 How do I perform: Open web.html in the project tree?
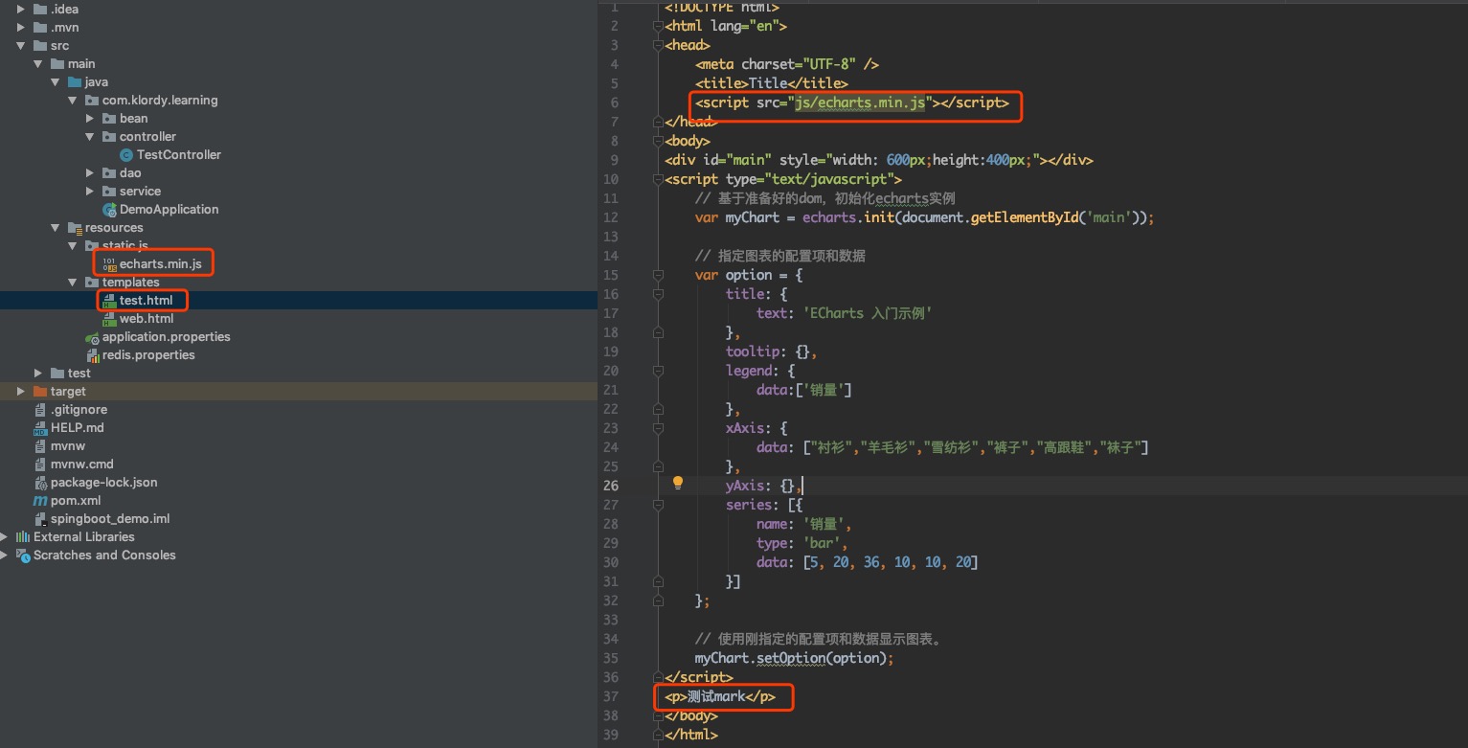(x=147, y=319)
